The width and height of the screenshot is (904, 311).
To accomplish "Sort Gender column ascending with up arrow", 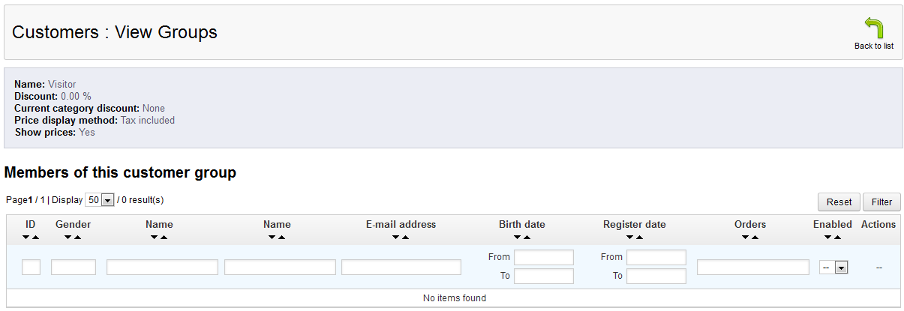I will 78,238.
